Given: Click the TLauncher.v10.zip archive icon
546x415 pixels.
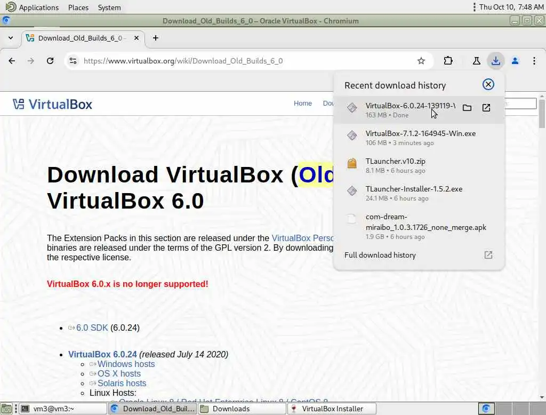Looking at the screenshot, I should [352, 163].
